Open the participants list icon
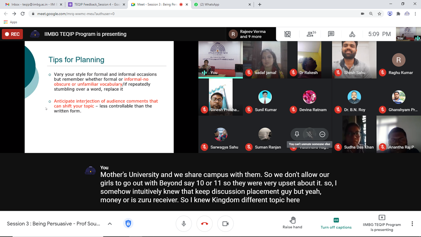421x237 pixels. pos(311,34)
